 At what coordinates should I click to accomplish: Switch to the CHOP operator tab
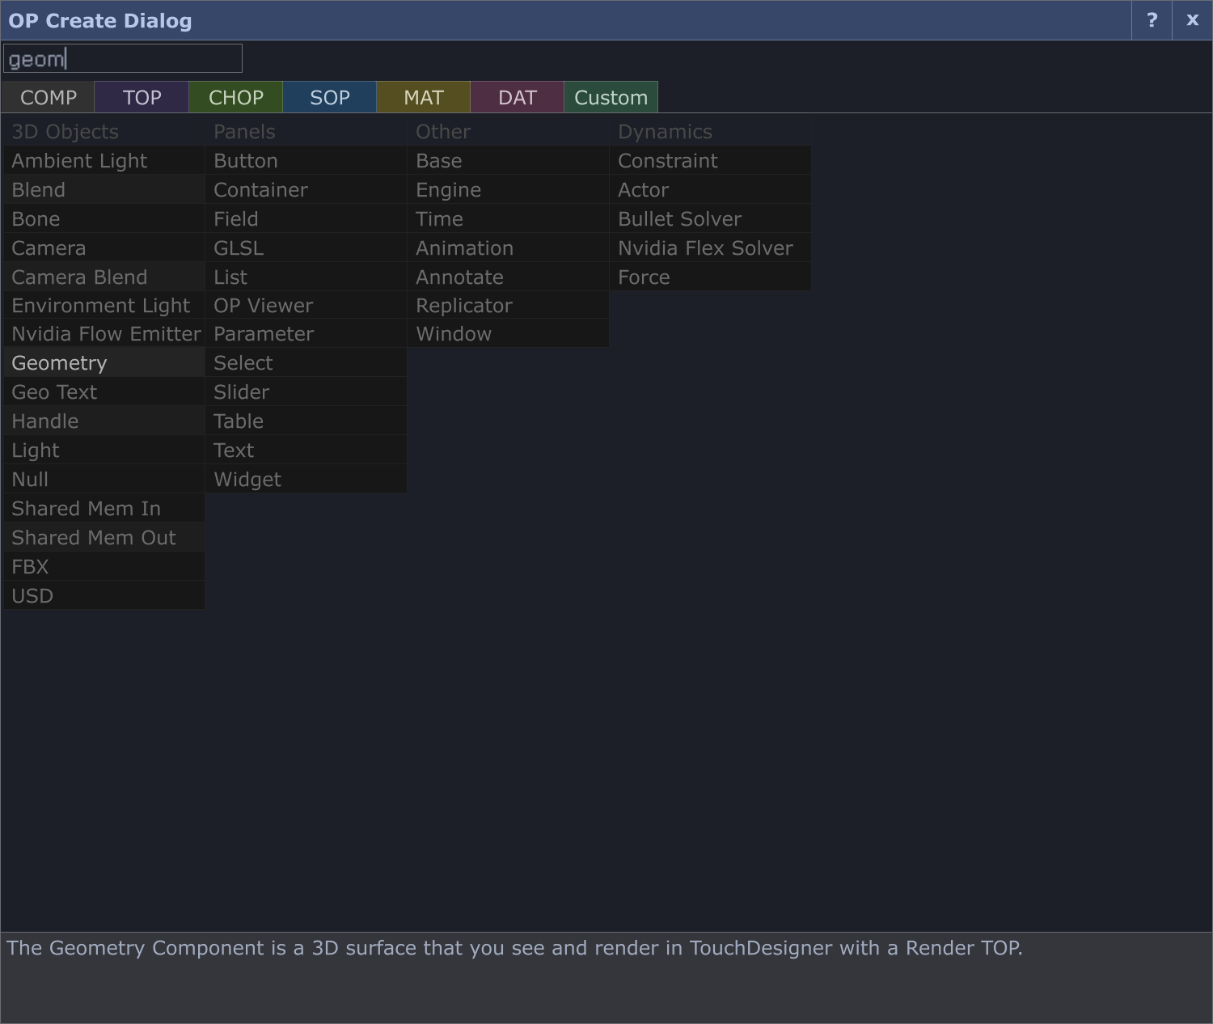pos(235,98)
